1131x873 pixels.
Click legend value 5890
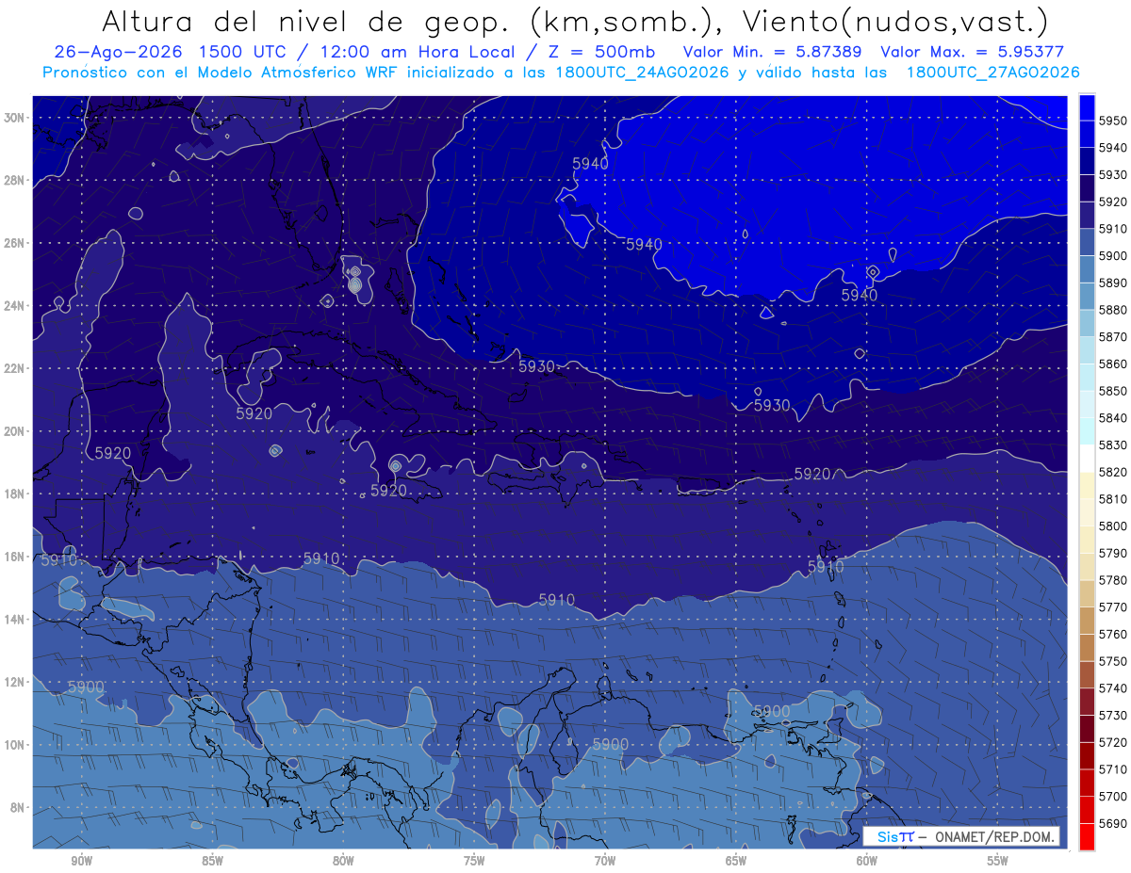pos(1114,283)
